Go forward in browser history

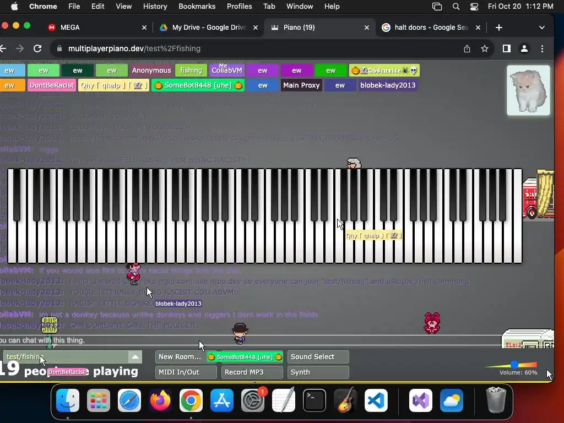click(x=20, y=48)
